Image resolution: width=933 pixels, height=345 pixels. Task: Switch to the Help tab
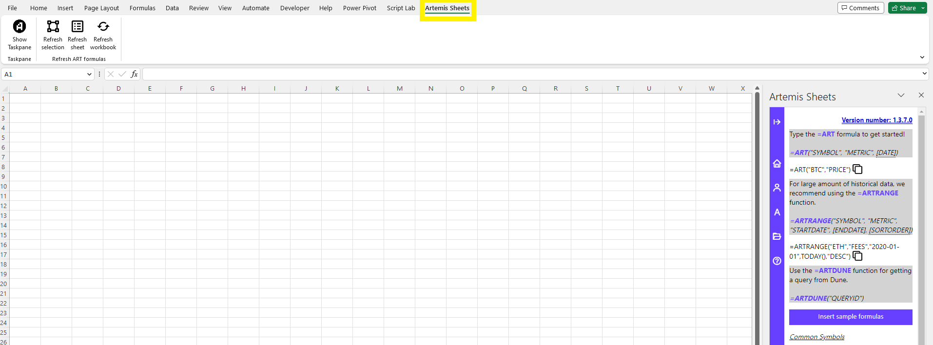[x=326, y=8]
